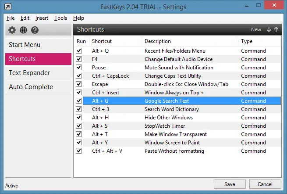Screen dimensions: 287x194
Task: Toggle the Alt + S run checkbox
Action: pyautogui.click(x=79, y=126)
